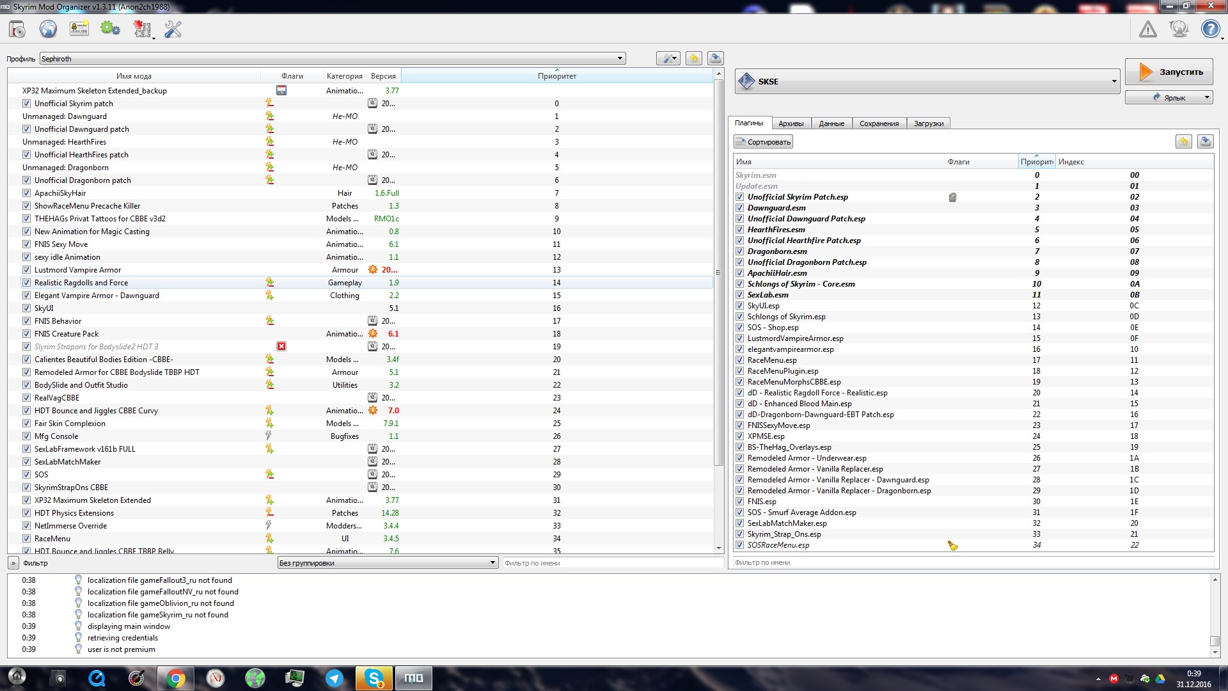Open the install mod from archive tool
Screen dimensions: 1228x691
pyautogui.click(x=17, y=29)
